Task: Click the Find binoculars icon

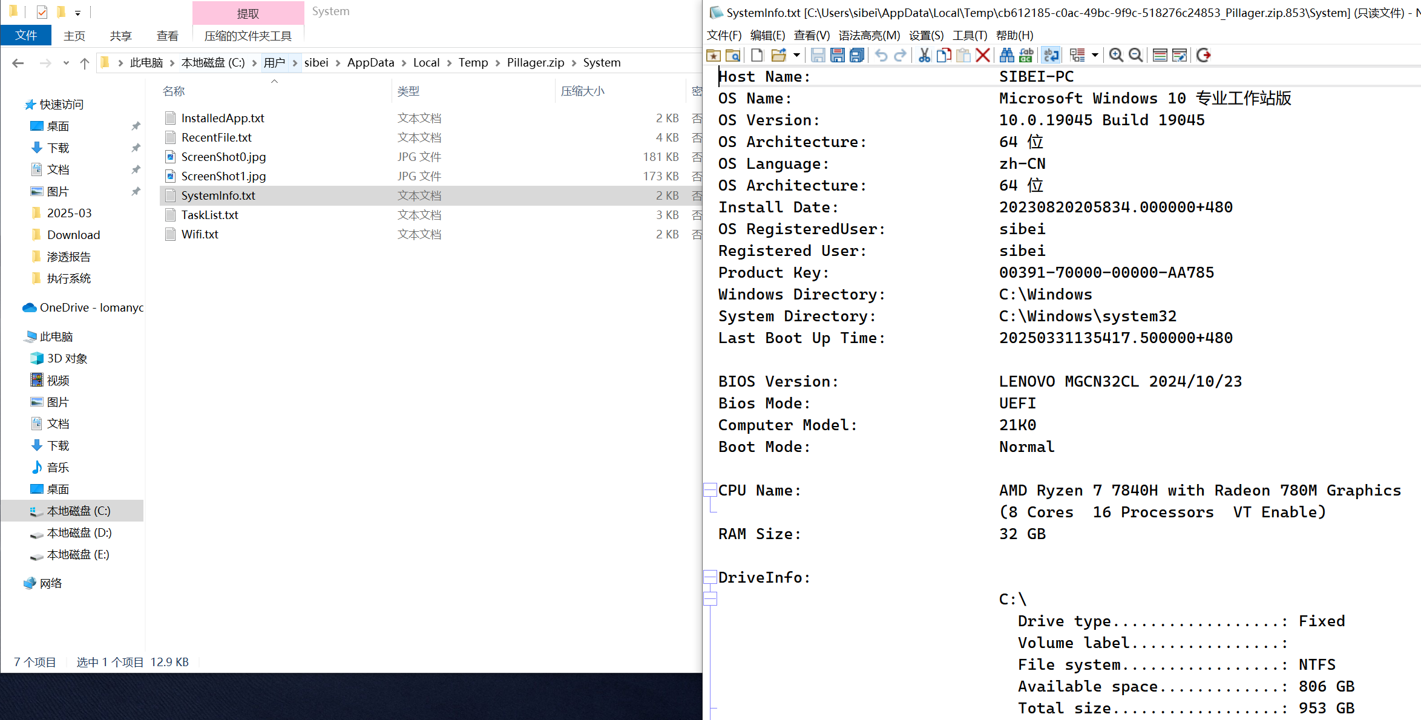Action: pyautogui.click(x=1006, y=55)
